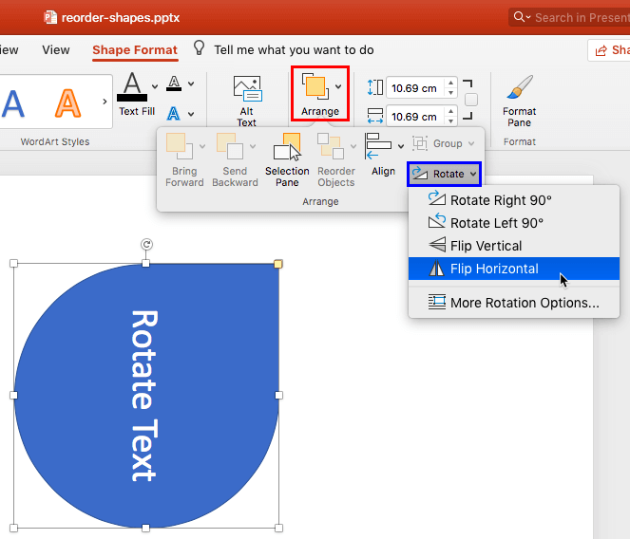The width and height of the screenshot is (630, 539).
Task: Open More Rotation Options
Action: pyautogui.click(x=524, y=303)
